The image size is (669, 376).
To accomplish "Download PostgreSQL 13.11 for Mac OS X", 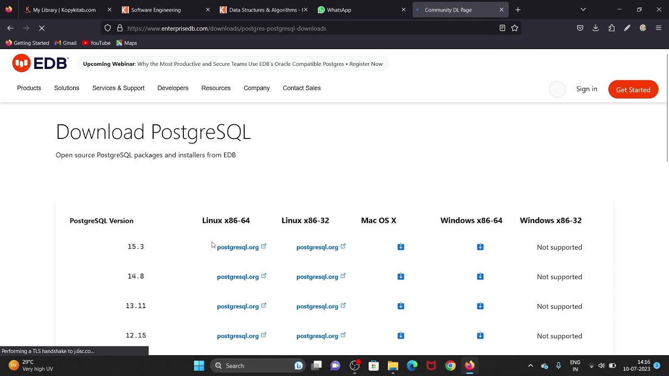I will [401, 306].
